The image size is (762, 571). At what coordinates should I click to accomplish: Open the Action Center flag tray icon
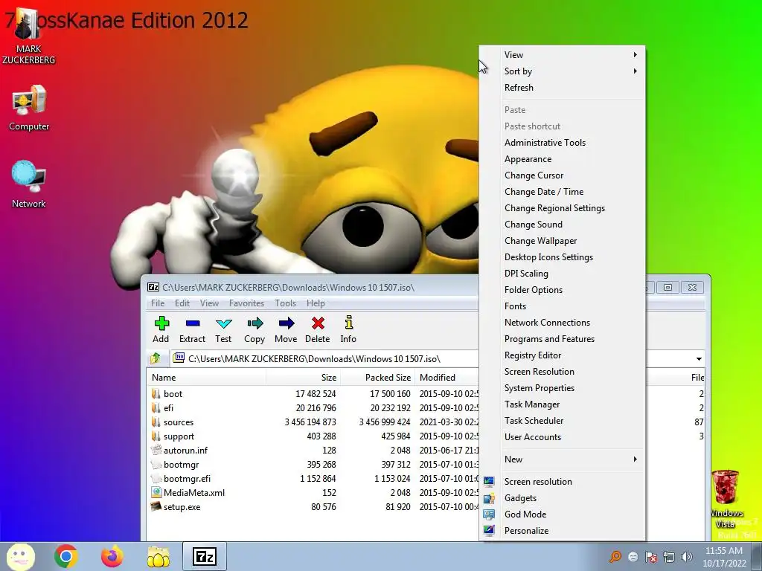(x=651, y=556)
